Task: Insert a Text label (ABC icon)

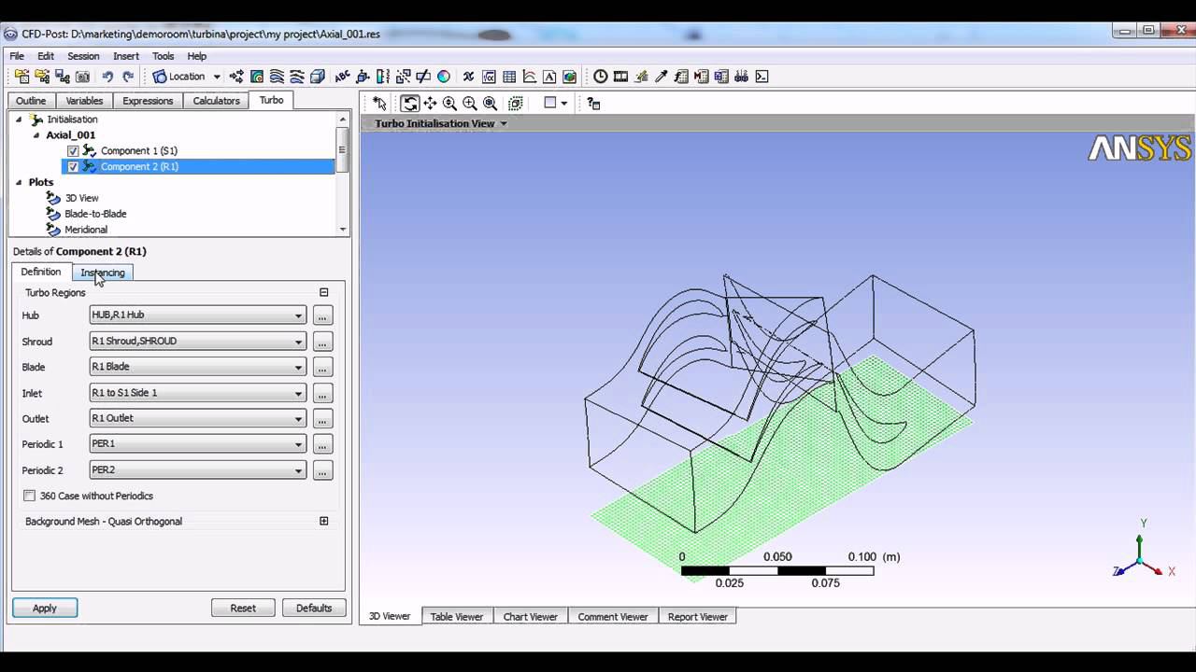Action: point(342,77)
